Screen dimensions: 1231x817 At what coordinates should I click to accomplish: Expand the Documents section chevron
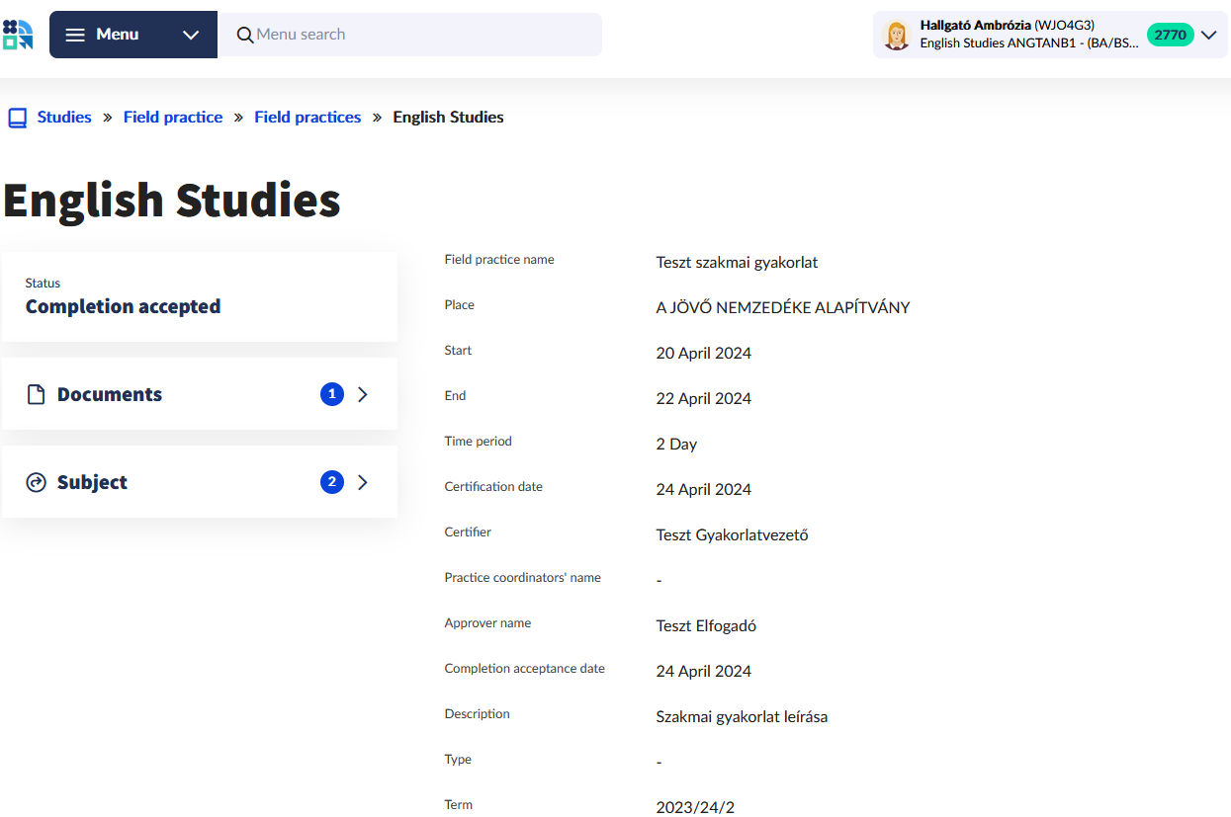(x=363, y=394)
